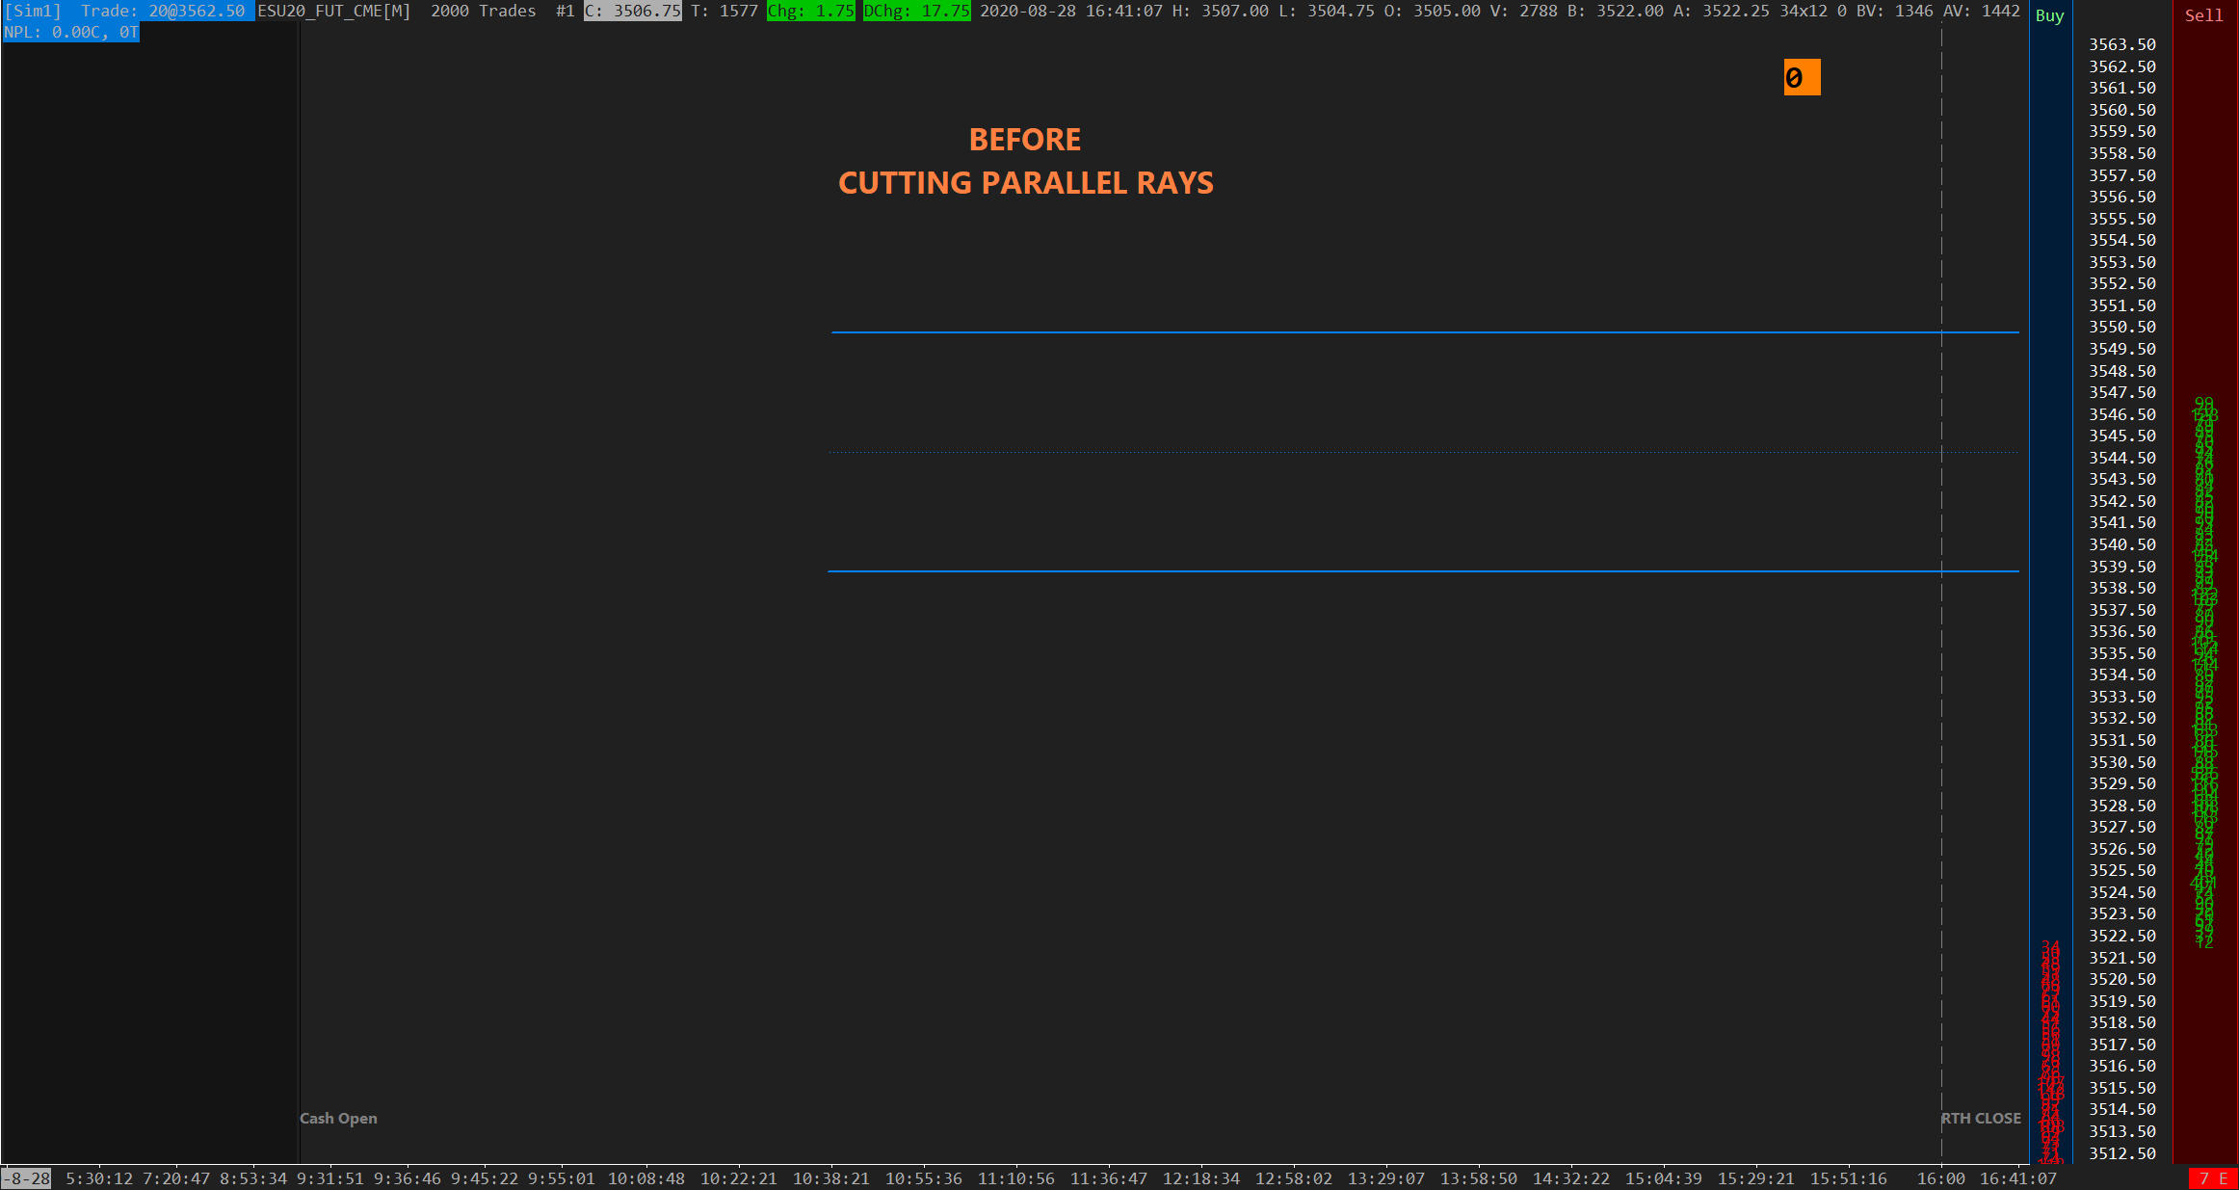Select the lower blue horizontal ray
This screenshot has width=2239, height=1190.
pos(1349,571)
